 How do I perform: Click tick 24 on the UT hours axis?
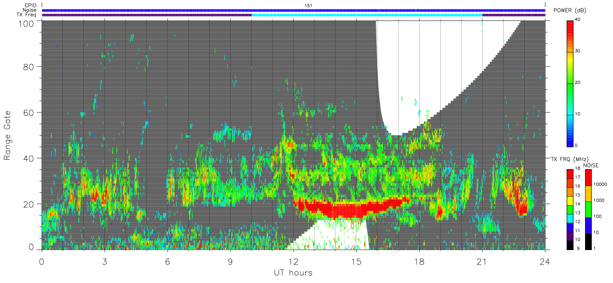[545, 261]
